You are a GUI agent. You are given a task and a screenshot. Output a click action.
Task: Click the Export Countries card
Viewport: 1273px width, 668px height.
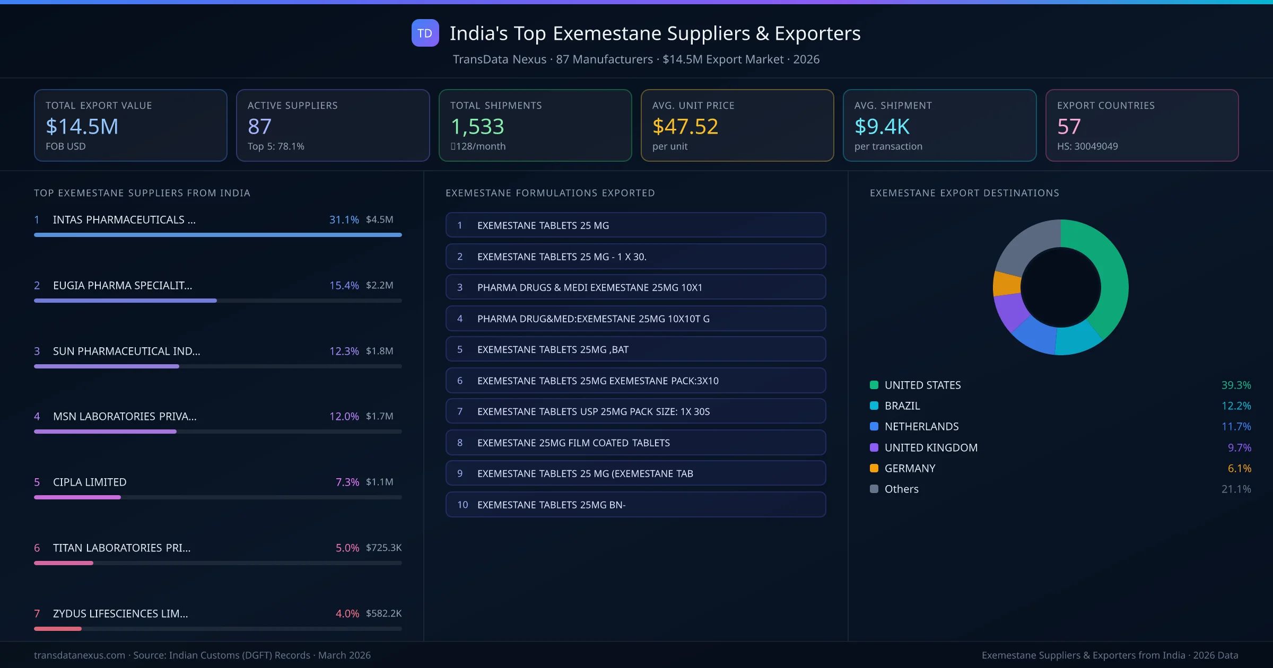coord(1142,125)
